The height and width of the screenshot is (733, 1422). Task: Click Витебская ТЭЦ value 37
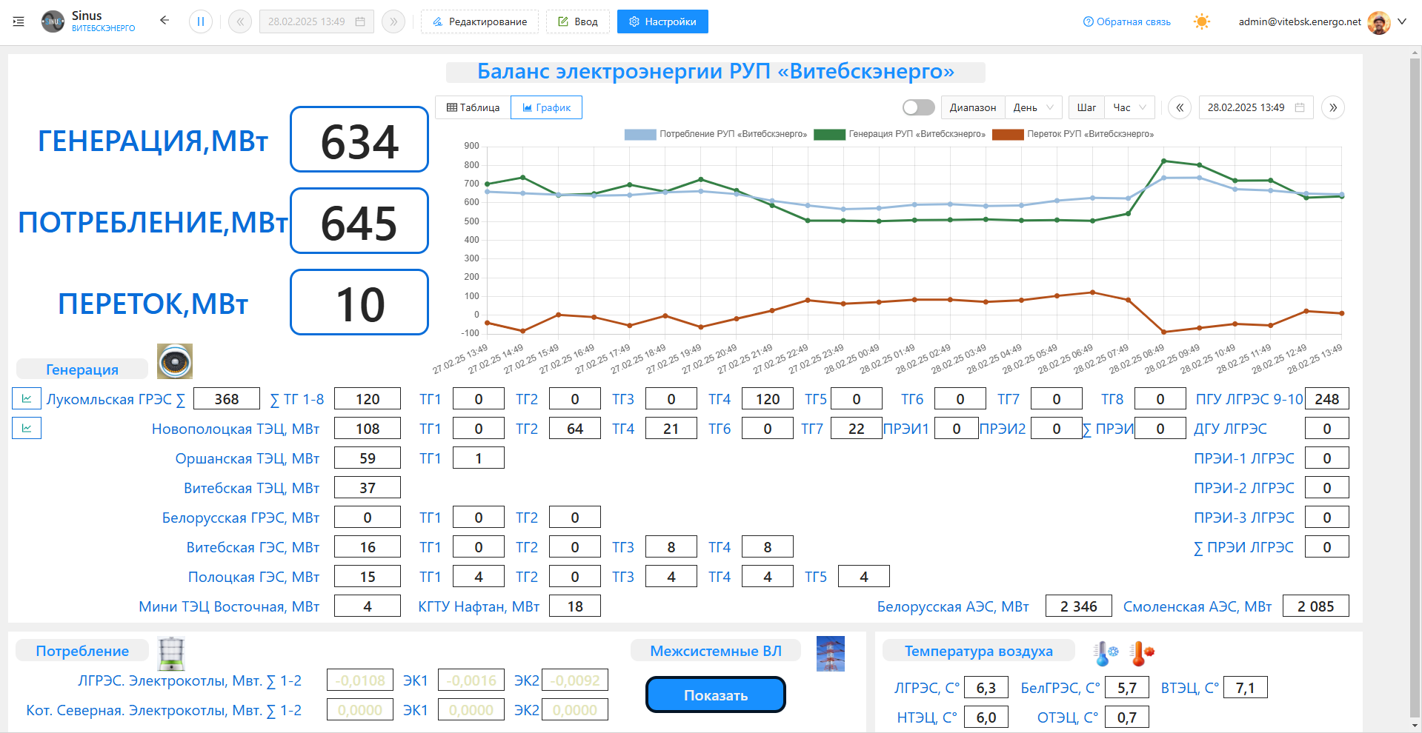[368, 487]
